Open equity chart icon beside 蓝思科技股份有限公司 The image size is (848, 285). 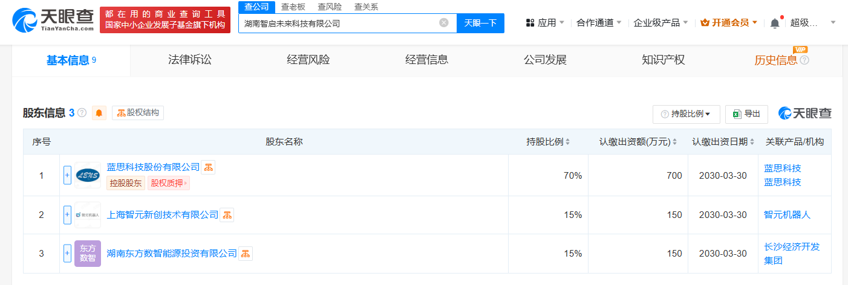tap(208, 167)
